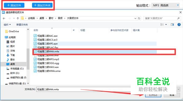Screen dimensions: 183x101
Task: Select the APE.ape audio file
Action: tap(46, 44)
